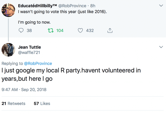View the 57 Likes list
The image size is (166, 114).
coord(42,104)
